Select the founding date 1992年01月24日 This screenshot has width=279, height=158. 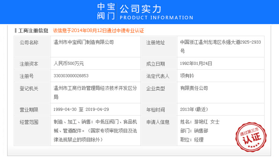pos(196,63)
